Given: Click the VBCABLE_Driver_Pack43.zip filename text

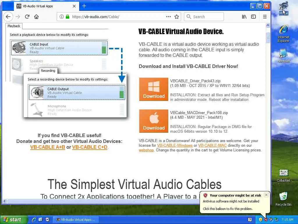Looking at the screenshot, I should [195, 81].
